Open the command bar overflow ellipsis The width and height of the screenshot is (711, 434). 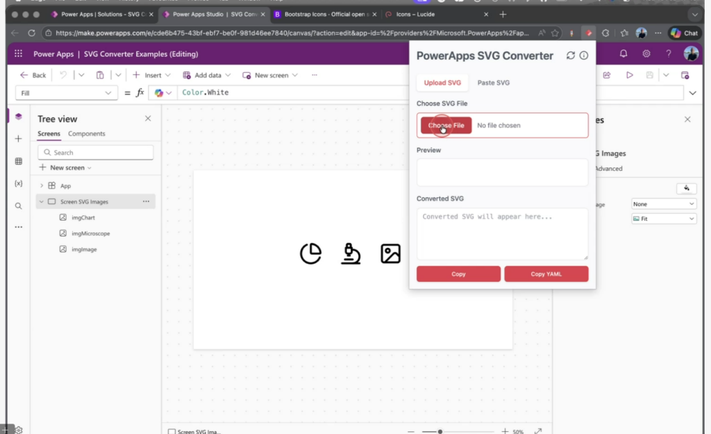pyautogui.click(x=315, y=75)
